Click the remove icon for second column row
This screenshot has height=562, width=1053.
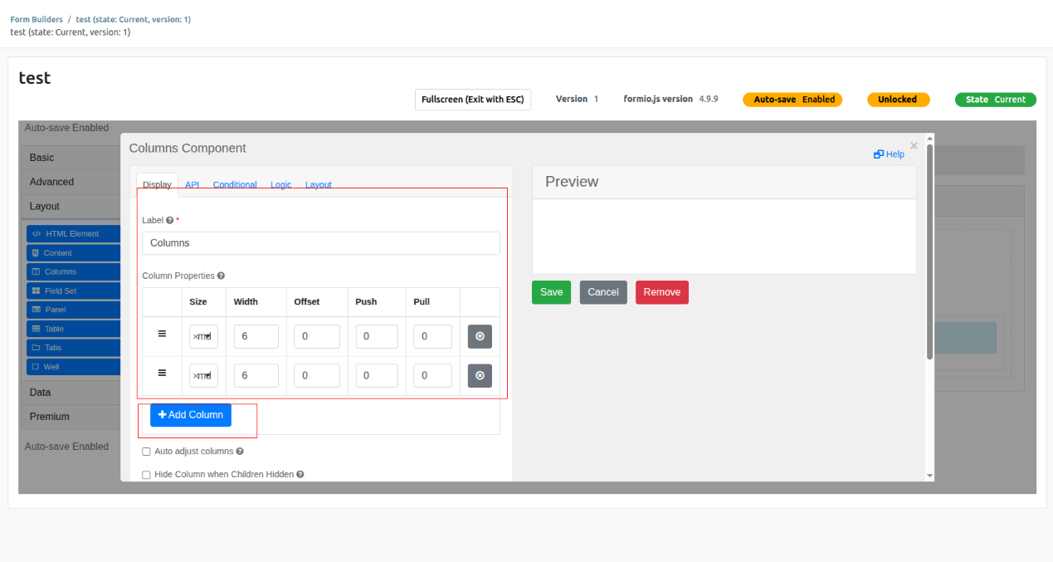[x=480, y=375]
